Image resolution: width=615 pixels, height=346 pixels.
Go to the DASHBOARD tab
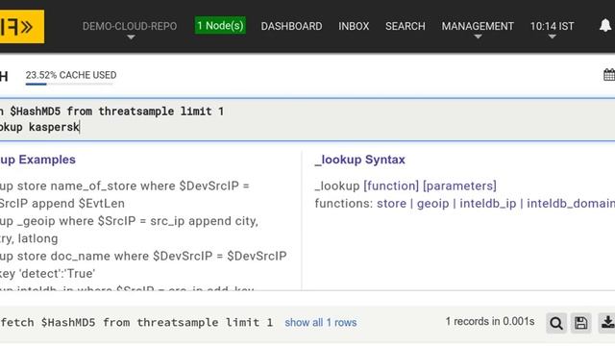[x=291, y=26]
